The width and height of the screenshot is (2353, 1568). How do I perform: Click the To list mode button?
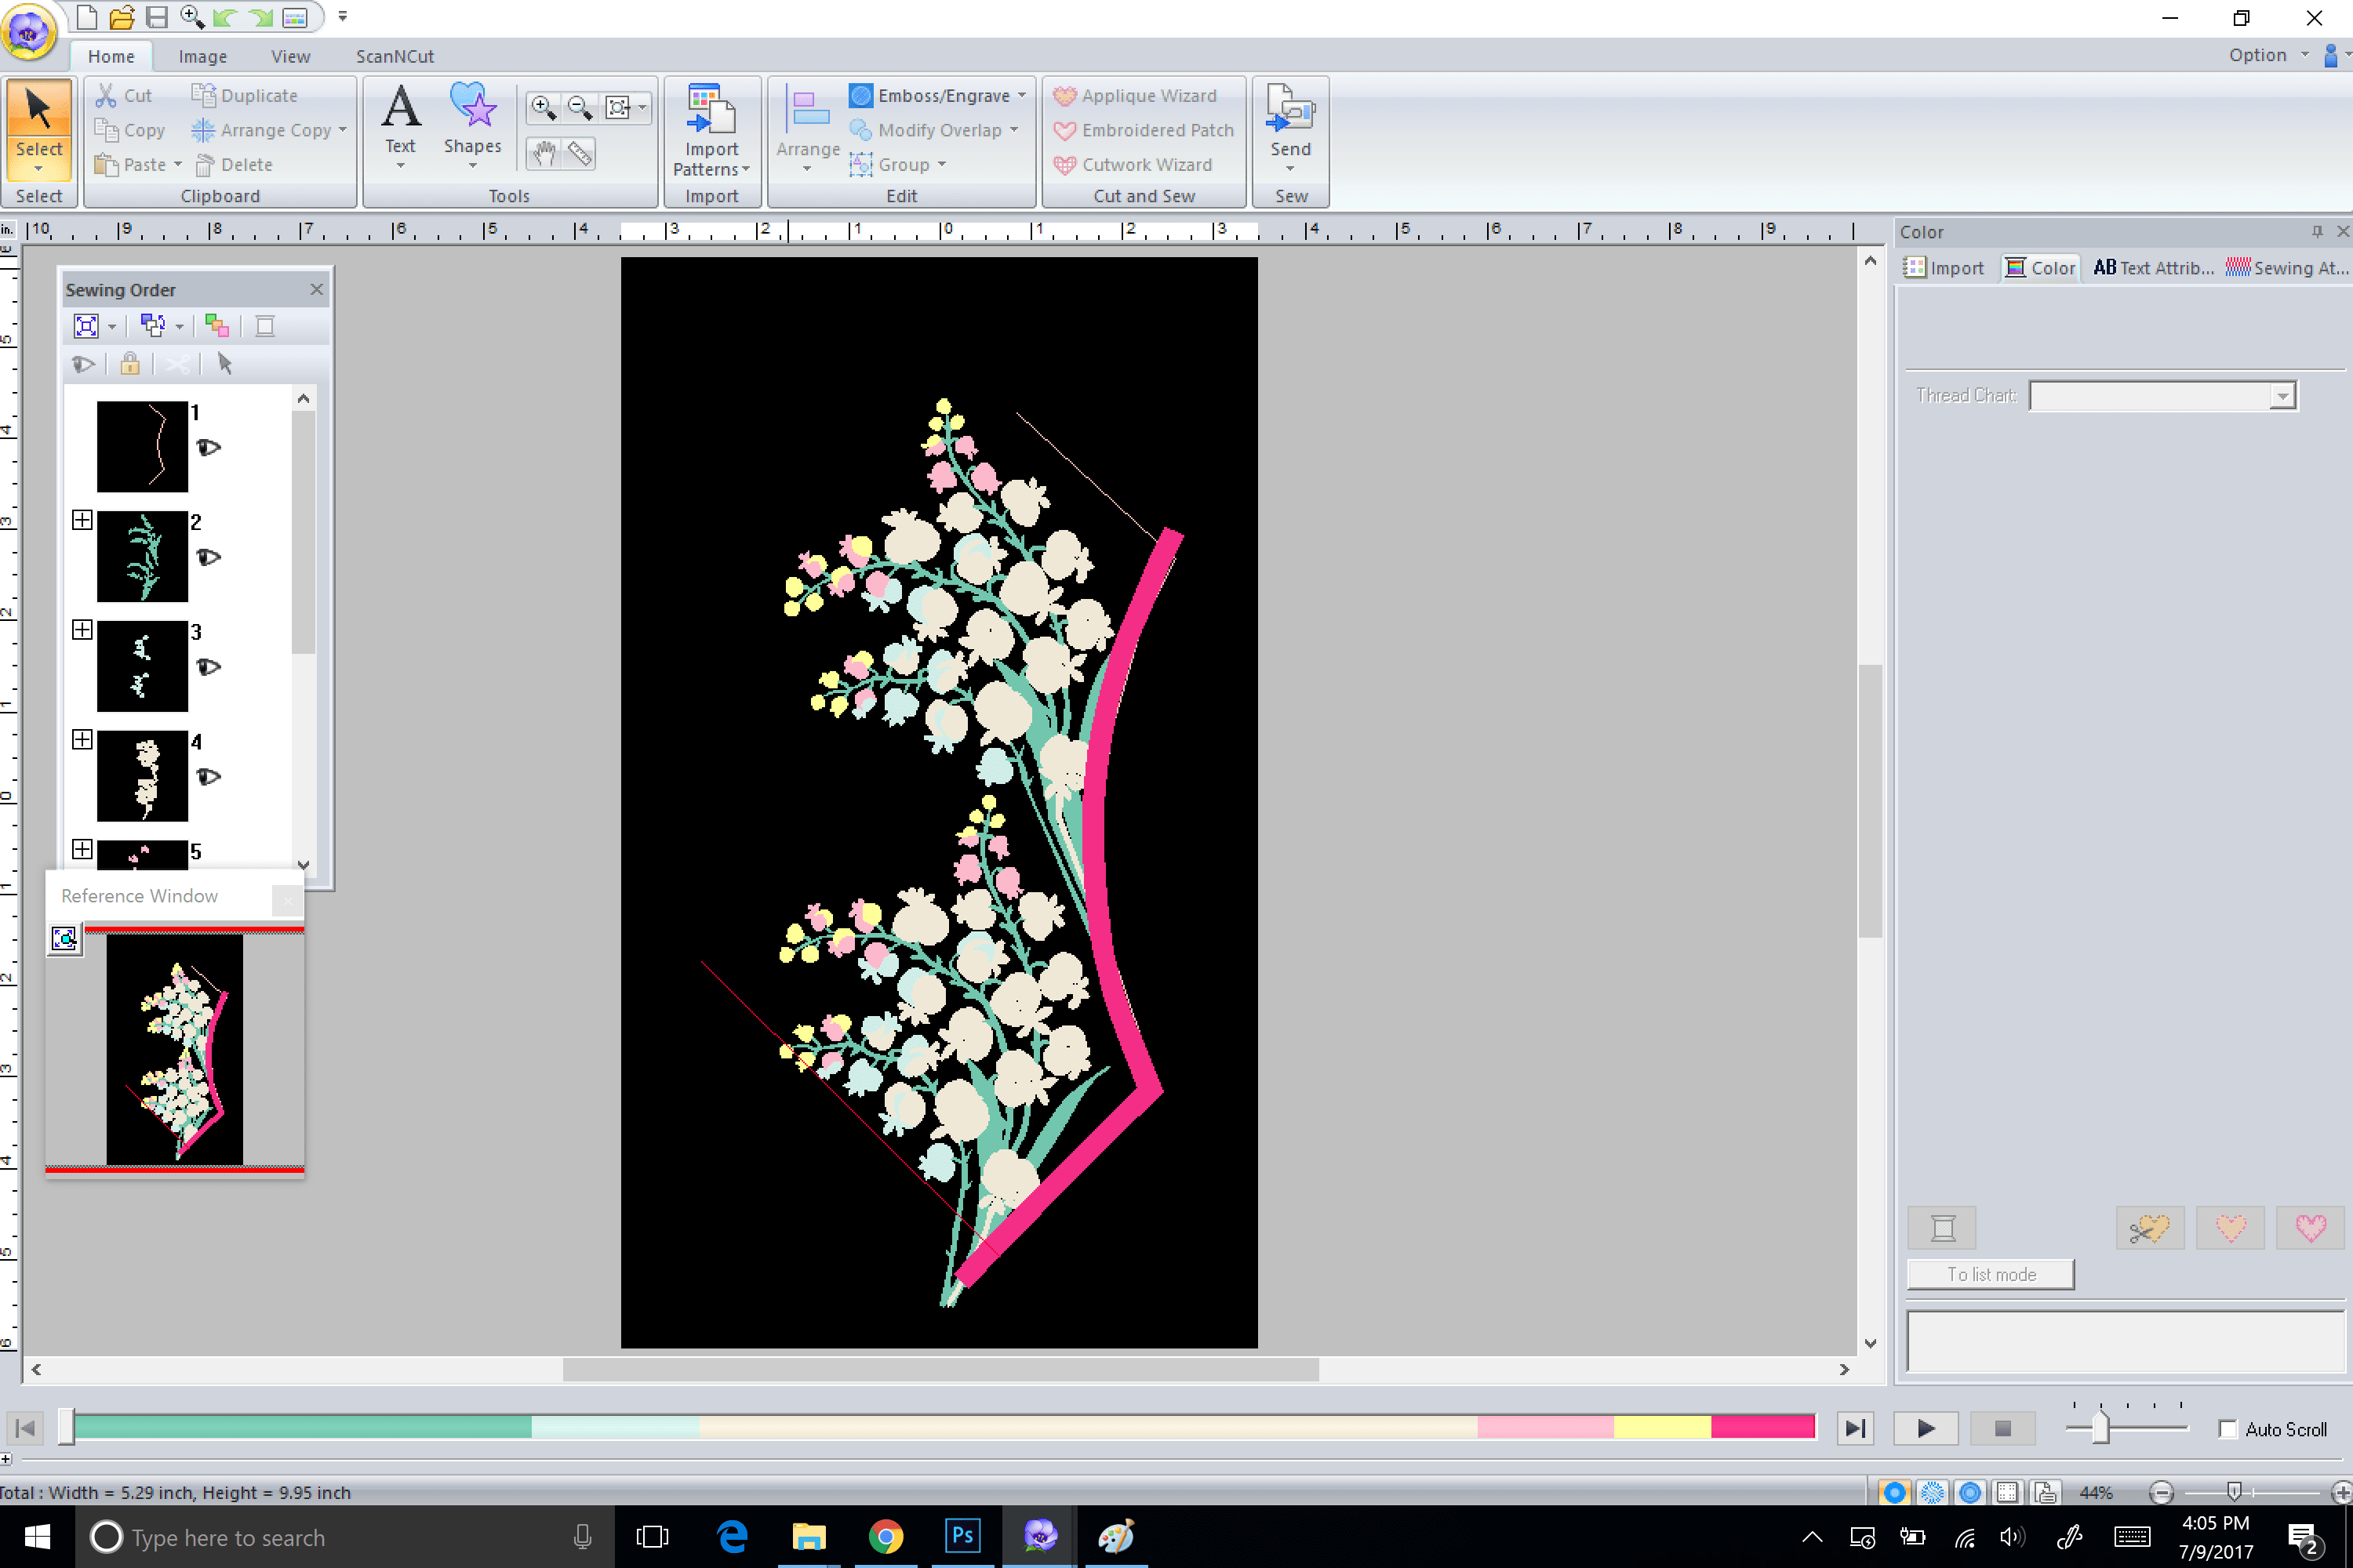[x=1991, y=1274]
